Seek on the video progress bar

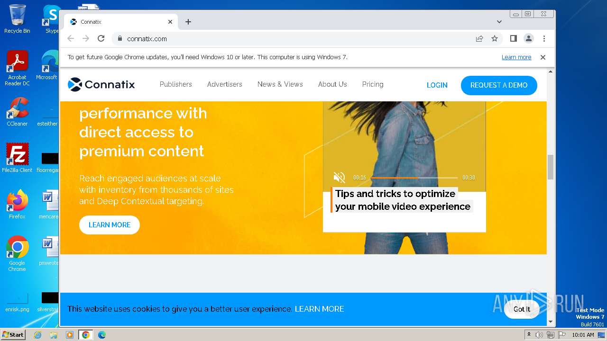tap(414, 178)
